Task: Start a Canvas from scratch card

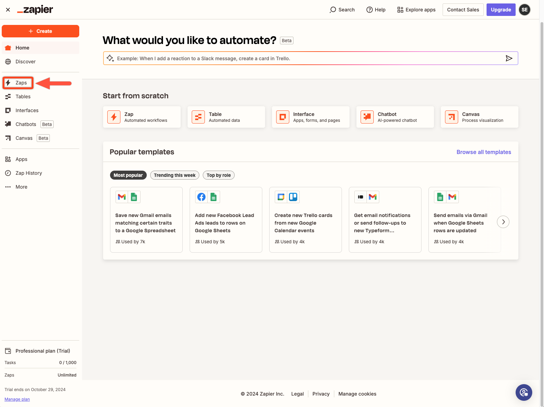Action: 480,117
